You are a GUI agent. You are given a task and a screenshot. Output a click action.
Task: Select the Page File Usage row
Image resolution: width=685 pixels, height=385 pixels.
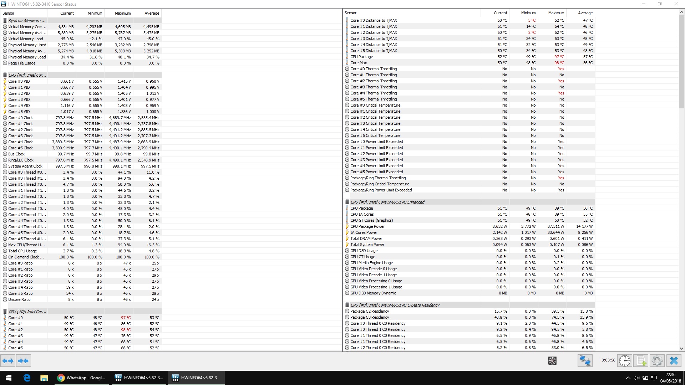pyautogui.click(x=81, y=63)
